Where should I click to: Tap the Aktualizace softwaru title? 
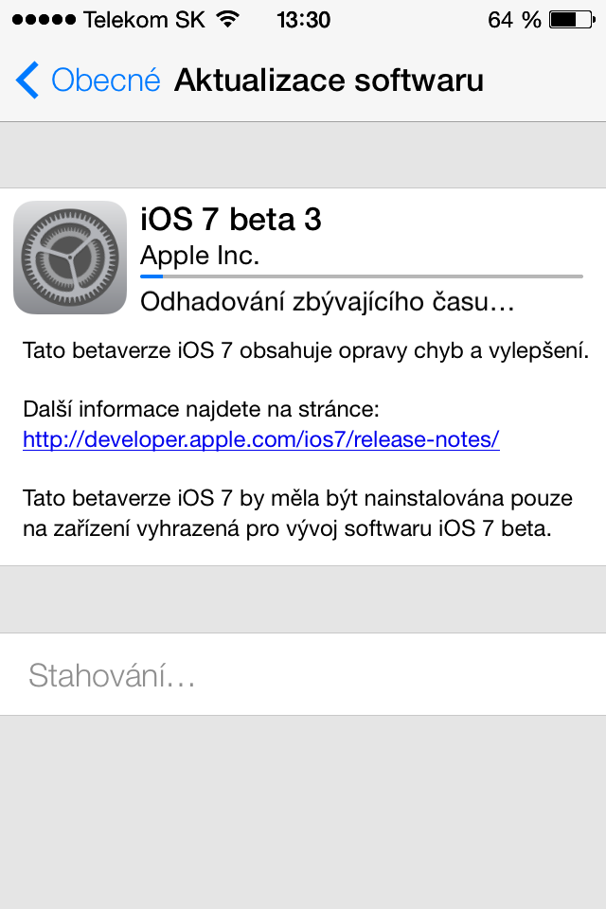329,80
